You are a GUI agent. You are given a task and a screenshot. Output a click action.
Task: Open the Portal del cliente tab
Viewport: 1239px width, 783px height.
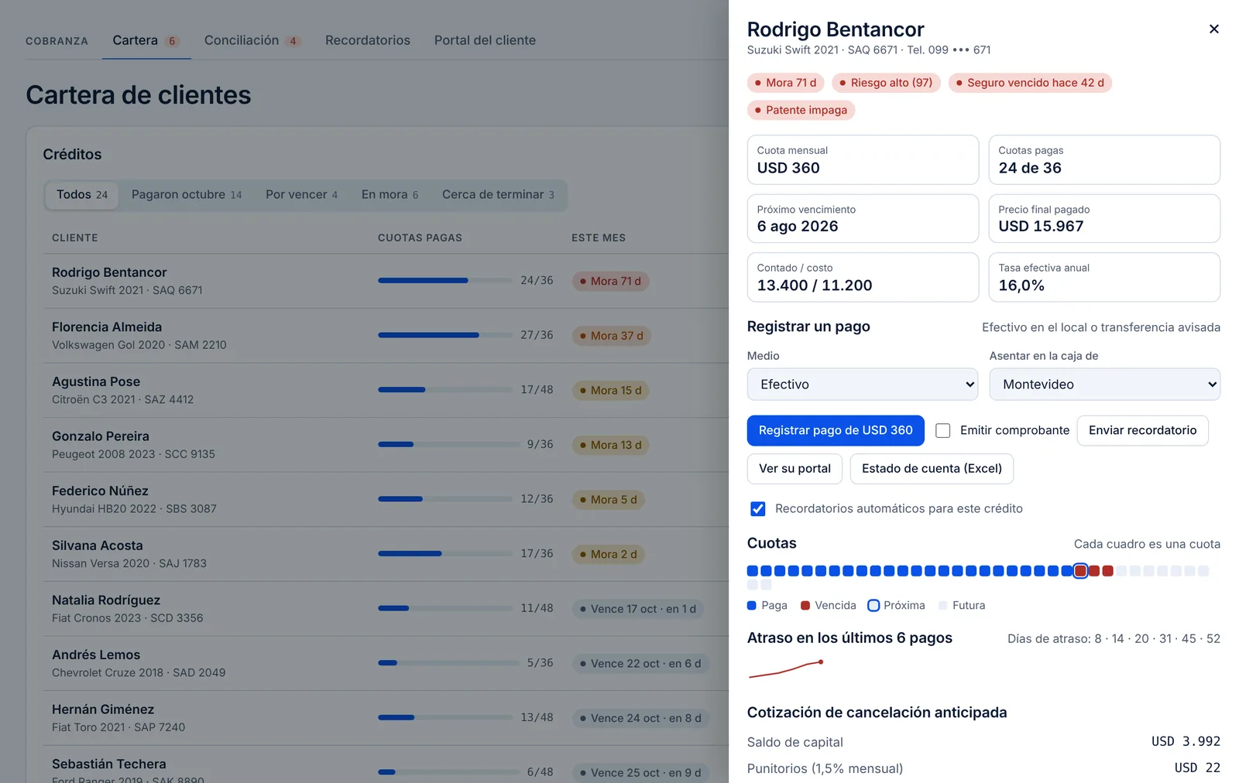pos(485,40)
